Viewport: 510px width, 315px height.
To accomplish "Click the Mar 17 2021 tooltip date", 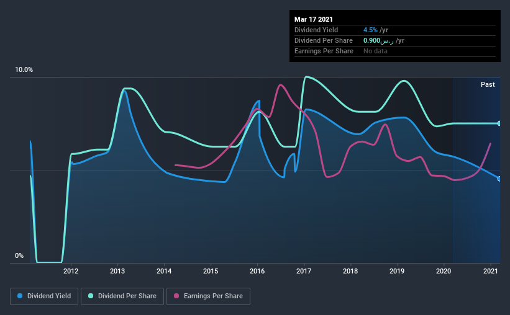I will [314, 19].
